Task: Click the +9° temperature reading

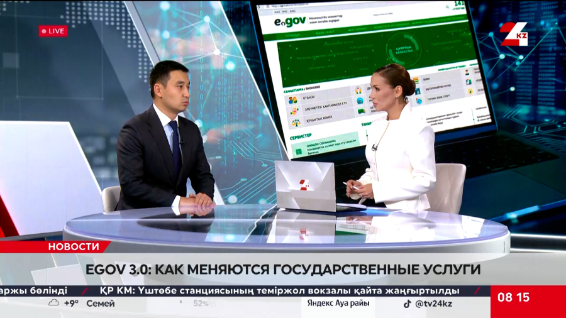Action: (71, 304)
